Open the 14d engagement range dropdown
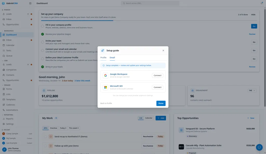 click(x=252, y=90)
